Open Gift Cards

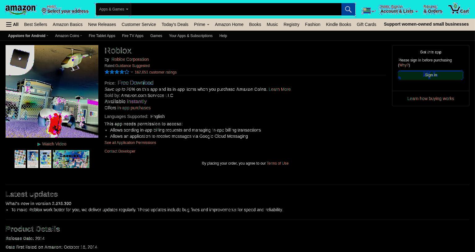(x=366, y=24)
